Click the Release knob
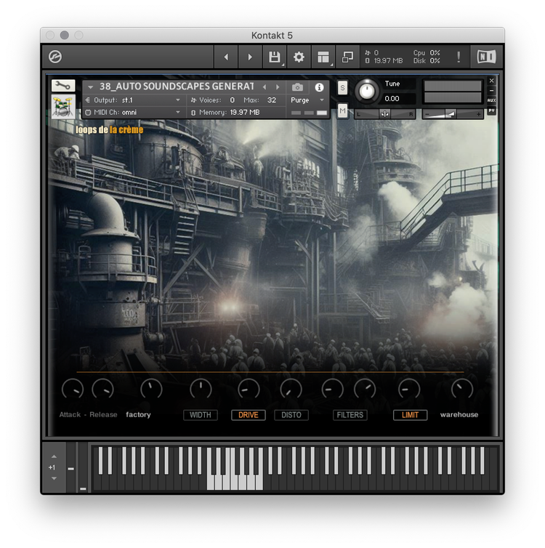This screenshot has width=545, height=548. [x=102, y=390]
